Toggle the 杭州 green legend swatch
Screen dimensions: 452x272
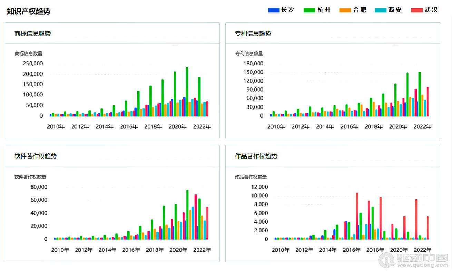(x=309, y=10)
